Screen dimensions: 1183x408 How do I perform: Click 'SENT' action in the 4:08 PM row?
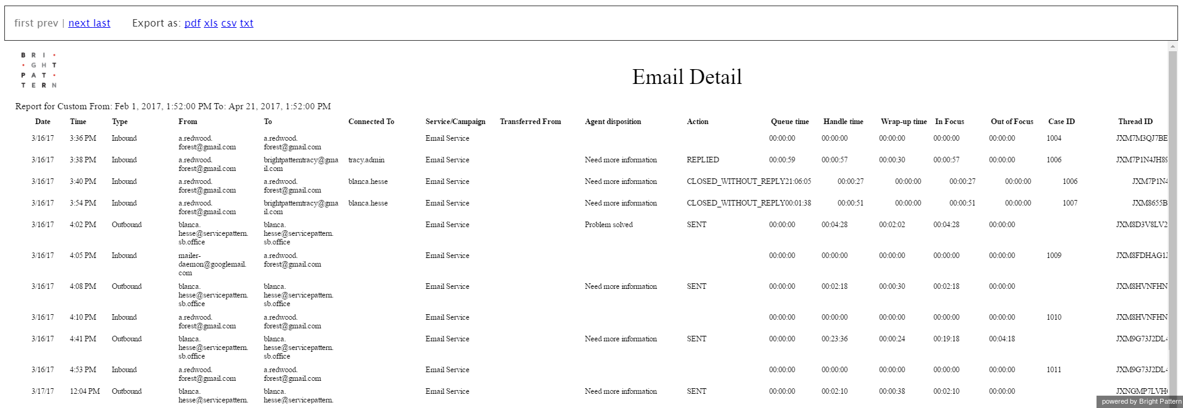(x=697, y=286)
